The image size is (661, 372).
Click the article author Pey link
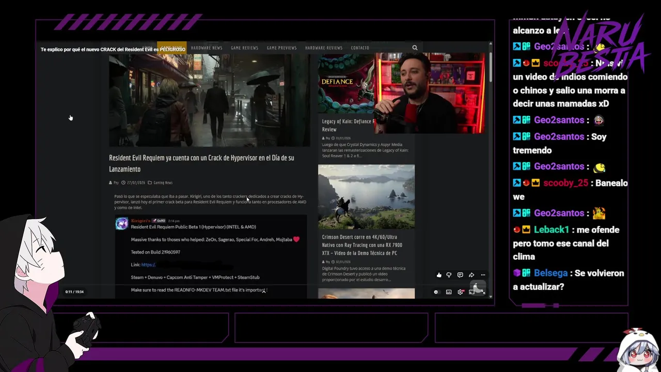click(116, 182)
